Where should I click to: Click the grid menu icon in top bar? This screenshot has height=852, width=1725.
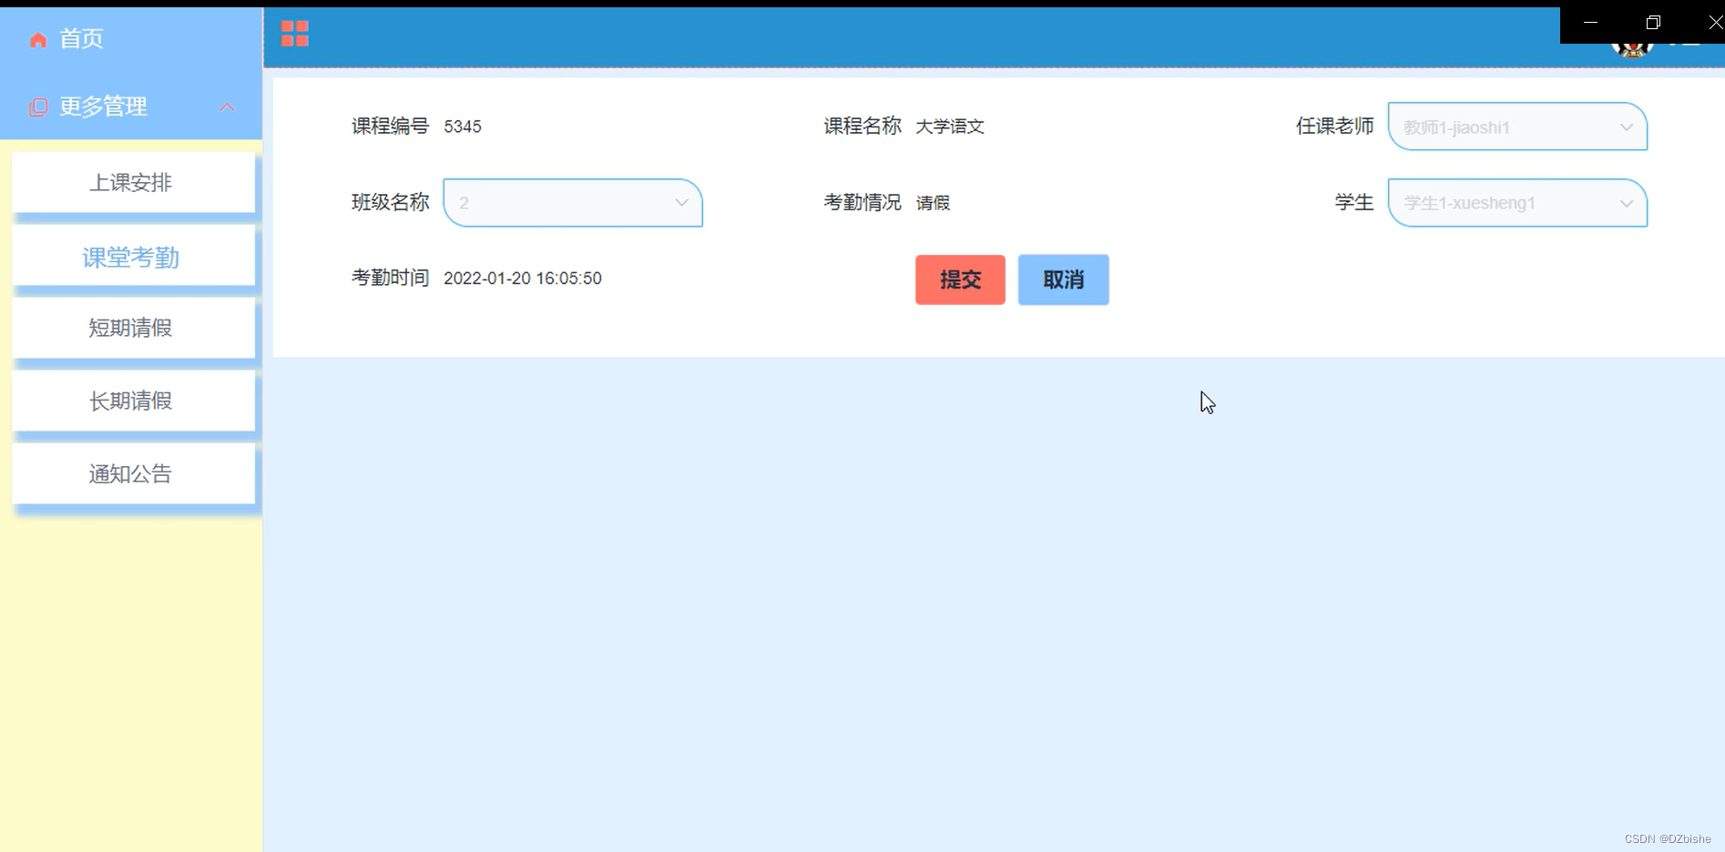point(294,33)
